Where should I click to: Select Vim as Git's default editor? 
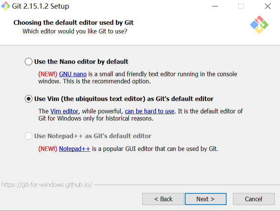(x=29, y=99)
